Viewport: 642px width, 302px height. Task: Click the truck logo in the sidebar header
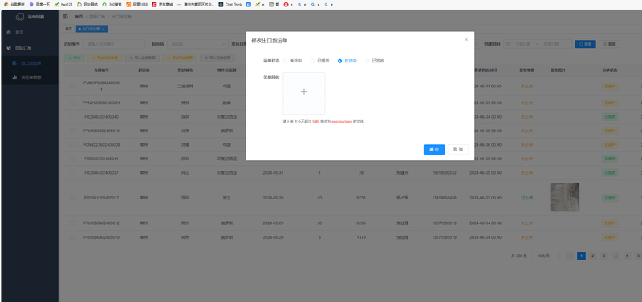tap(20, 17)
